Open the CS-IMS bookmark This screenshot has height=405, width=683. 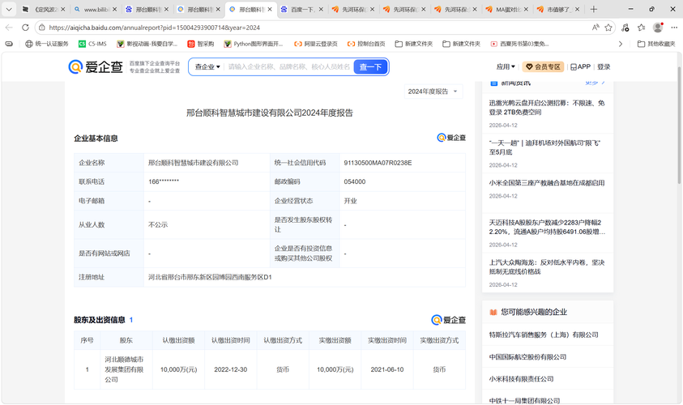point(92,44)
